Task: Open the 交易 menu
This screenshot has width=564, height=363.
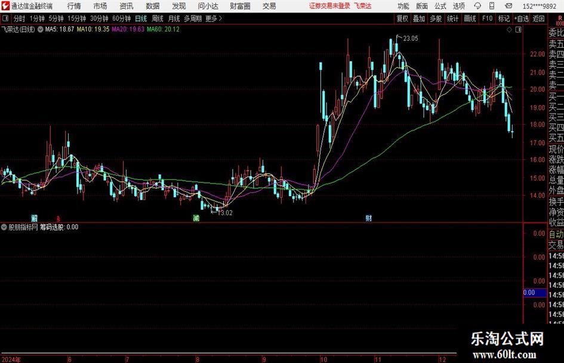Action: 269,6
